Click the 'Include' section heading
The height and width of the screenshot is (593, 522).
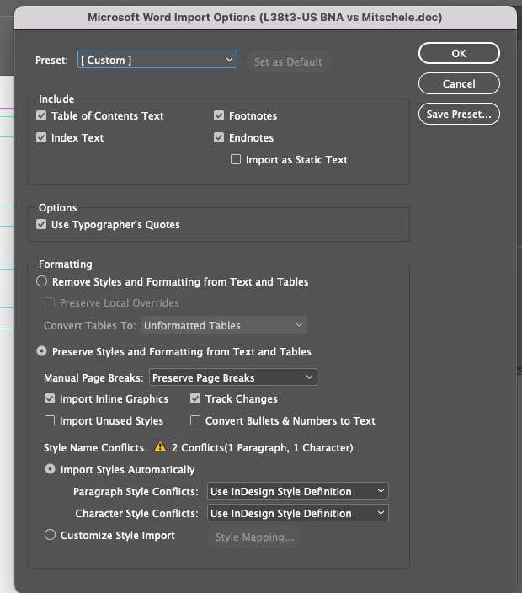pyautogui.click(x=56, y=99)
